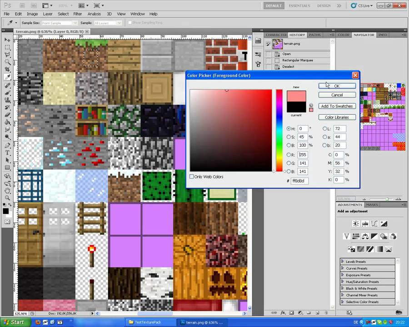
Task: Select the Rectangular Marquee history state
Action: click(x=297, y=60)
